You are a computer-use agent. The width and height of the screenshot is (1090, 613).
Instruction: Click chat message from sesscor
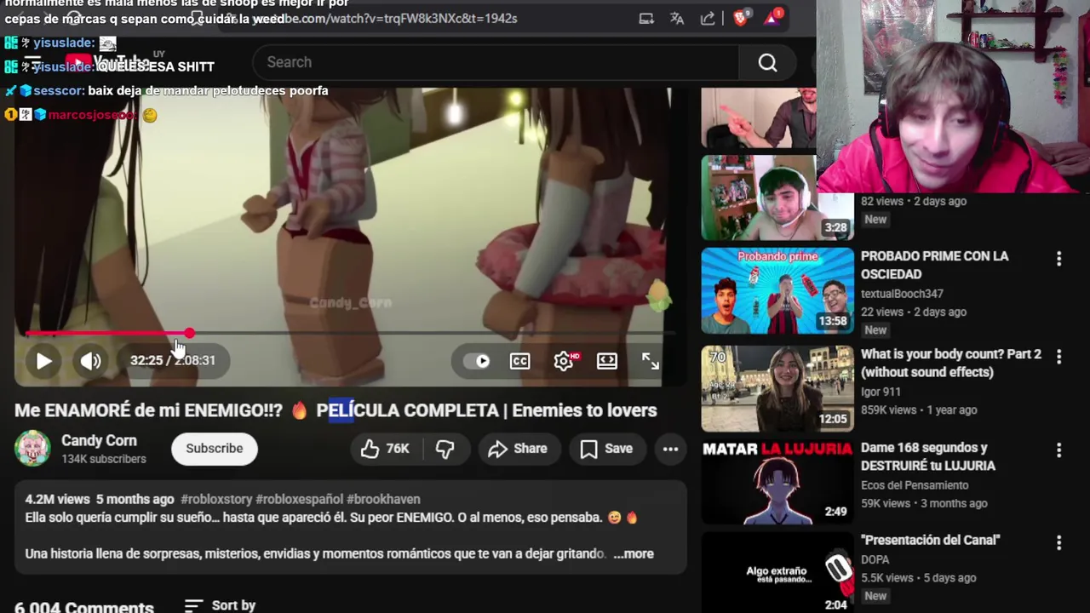(x=166, y=90)
